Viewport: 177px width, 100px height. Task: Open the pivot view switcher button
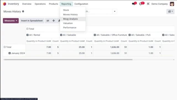[170, 11]
